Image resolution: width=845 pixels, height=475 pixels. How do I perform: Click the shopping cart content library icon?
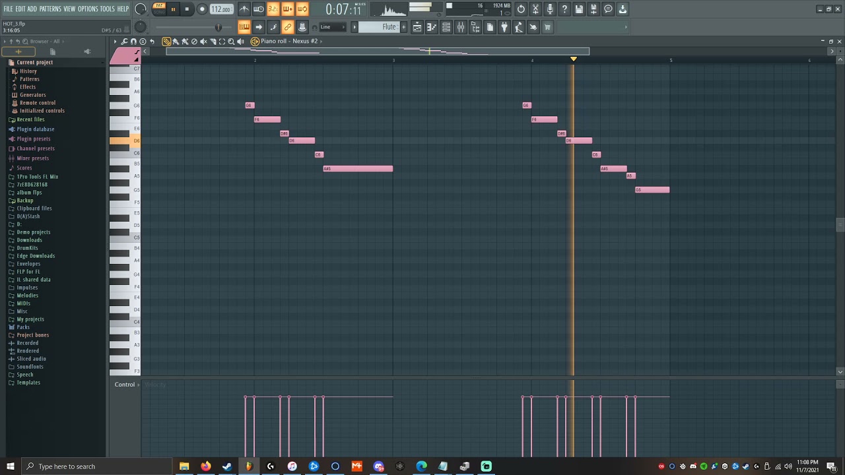pyautogui.click(x=547, y=27)
